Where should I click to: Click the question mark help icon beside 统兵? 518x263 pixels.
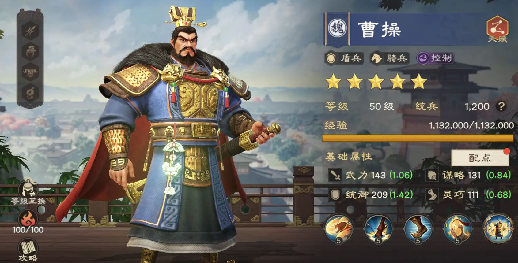pyautogui.click(x=501, y=106)
